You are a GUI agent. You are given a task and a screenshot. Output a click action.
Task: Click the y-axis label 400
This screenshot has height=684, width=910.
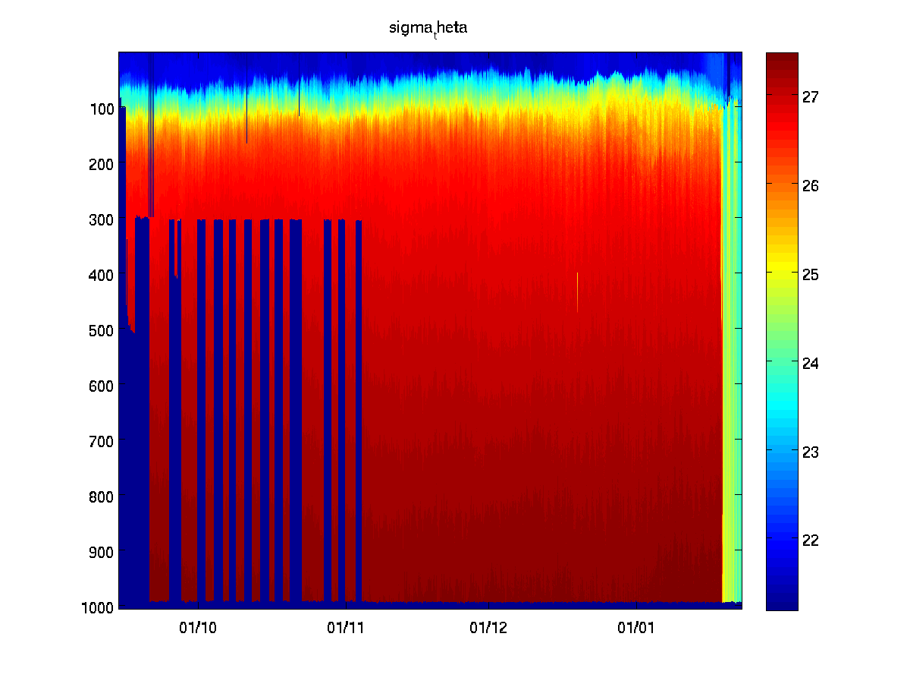(101, 275)
